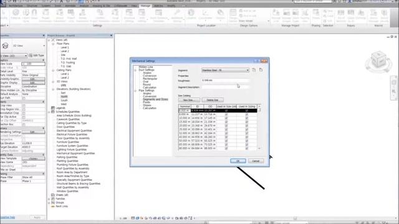Toggle Used in Sizing for 25.000 row

(x=247, y=129)
